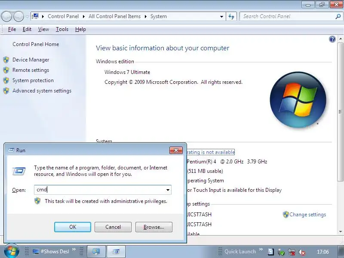Click the System window taskbar button
Image resolution: width=344 pixels, height=258 pixels.
(96, 252)
